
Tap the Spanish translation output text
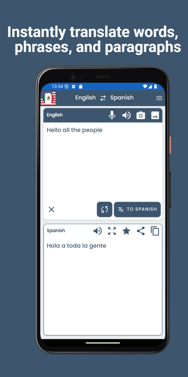[x=77, y=246]
